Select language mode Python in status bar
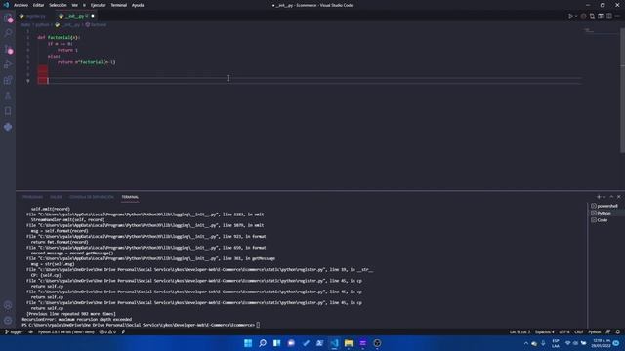The height and width of the screenshot is (351, 625). (595, 331)
